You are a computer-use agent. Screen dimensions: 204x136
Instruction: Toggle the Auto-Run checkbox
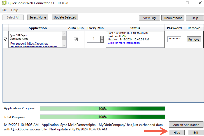(76, 40)
